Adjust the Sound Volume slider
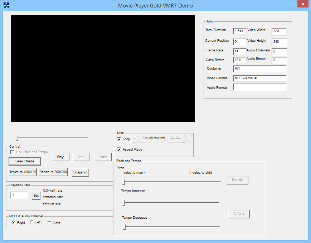The width and height of the screenshot is (311, 243). point(178,138)
